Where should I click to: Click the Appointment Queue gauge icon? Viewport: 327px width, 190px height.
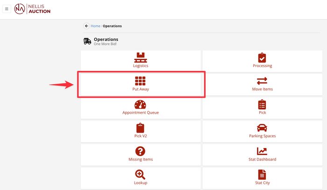pos(140,105)
